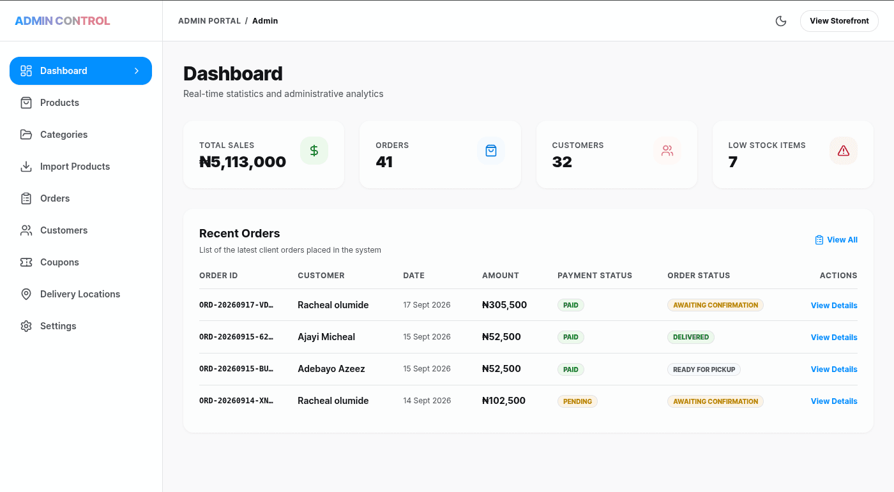This screenshot has height=492, width=894.
Task: Click order ID ORD-20260915-BU
Action: pos(236,369)
